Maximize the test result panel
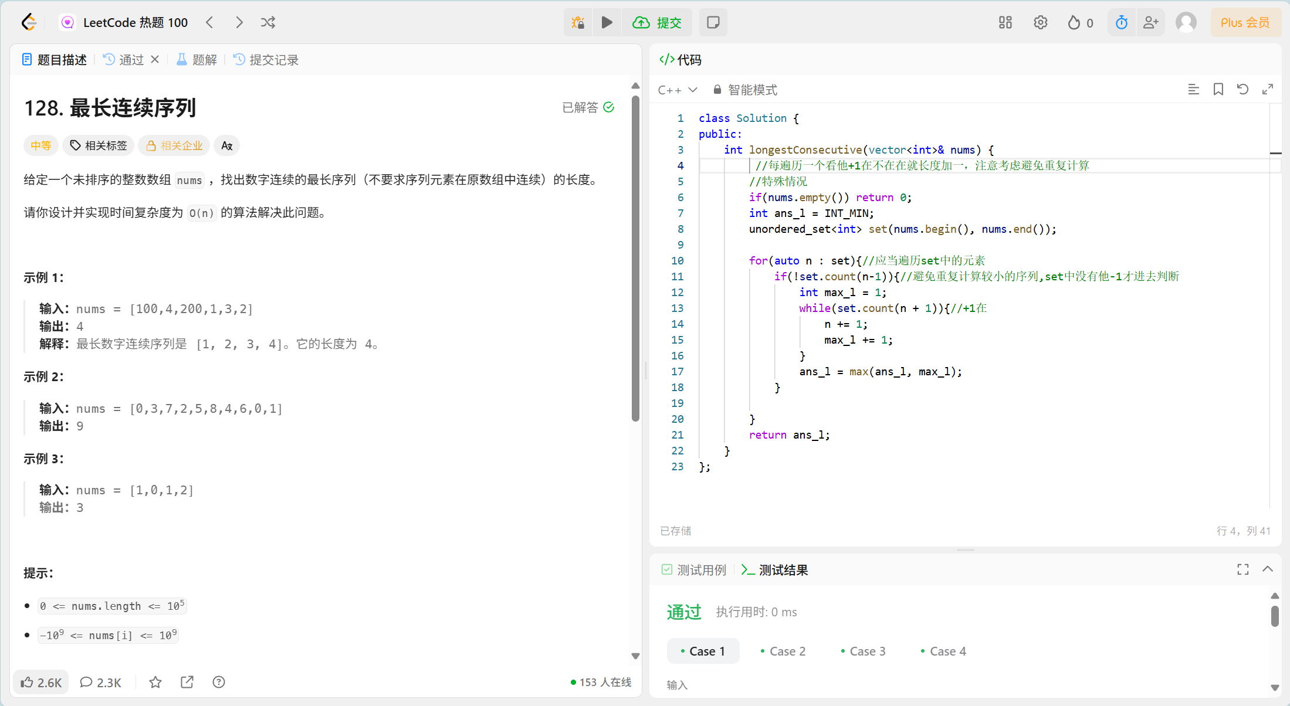Viewport: 1290px width, 706px height. click(x=1242, y=569)
